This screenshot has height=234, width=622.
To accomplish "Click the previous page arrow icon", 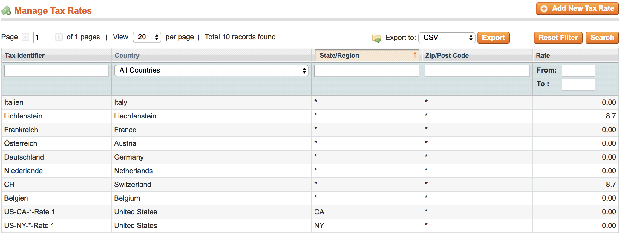I will pyautogui.click(x=26, y=37).
